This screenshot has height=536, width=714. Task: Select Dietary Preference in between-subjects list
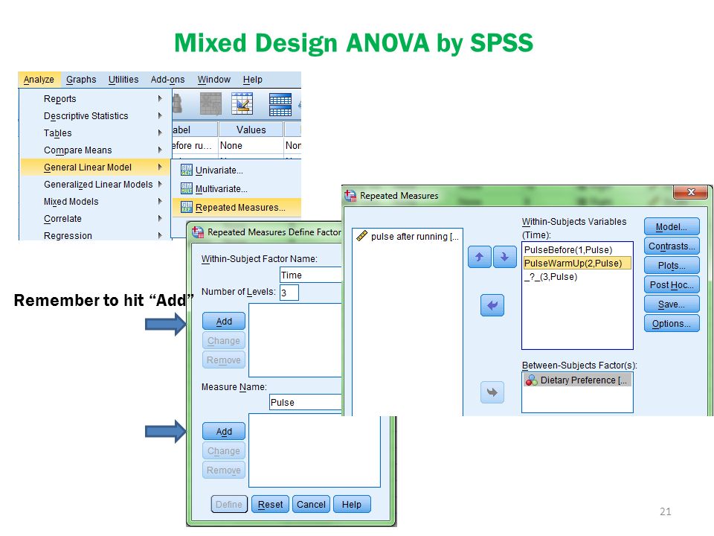coord(577,380)
